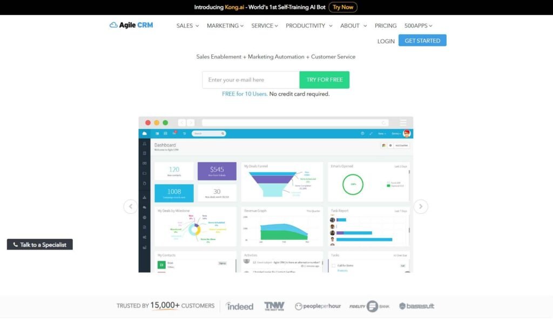Click the Agile CRM logo
The width and height of the screenshot is (553, 330).
[x=131, y=25]
